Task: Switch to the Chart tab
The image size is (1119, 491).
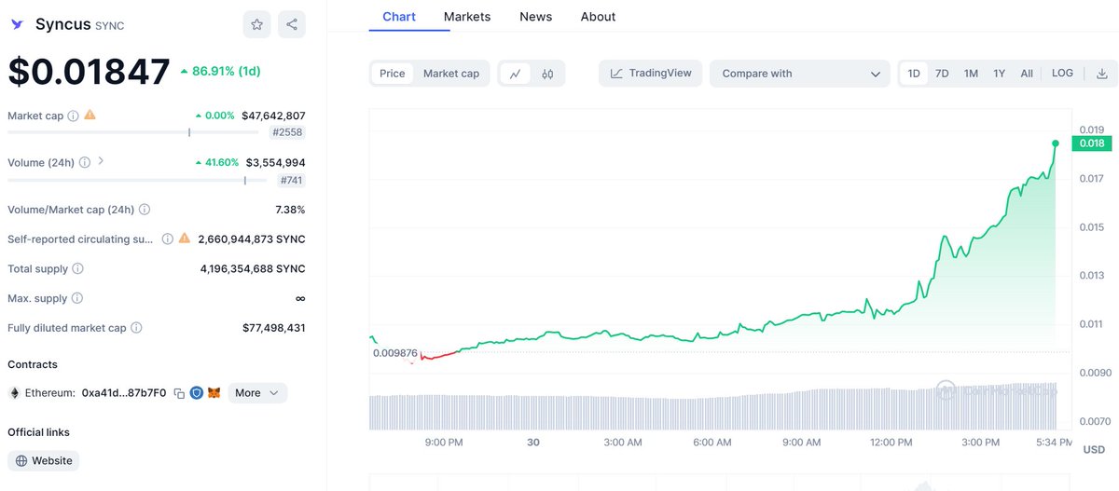Action: (399, 17)
